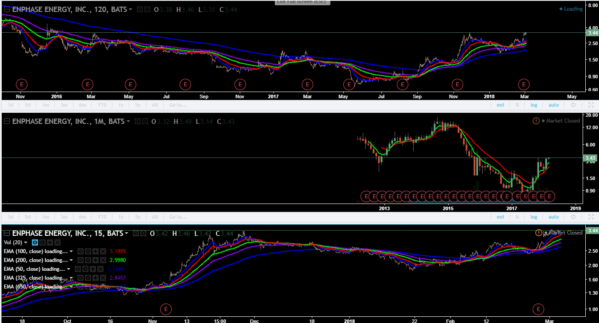
Task: Remove the EMA (50, close) indicator
Action: click(x=100, y=269)
